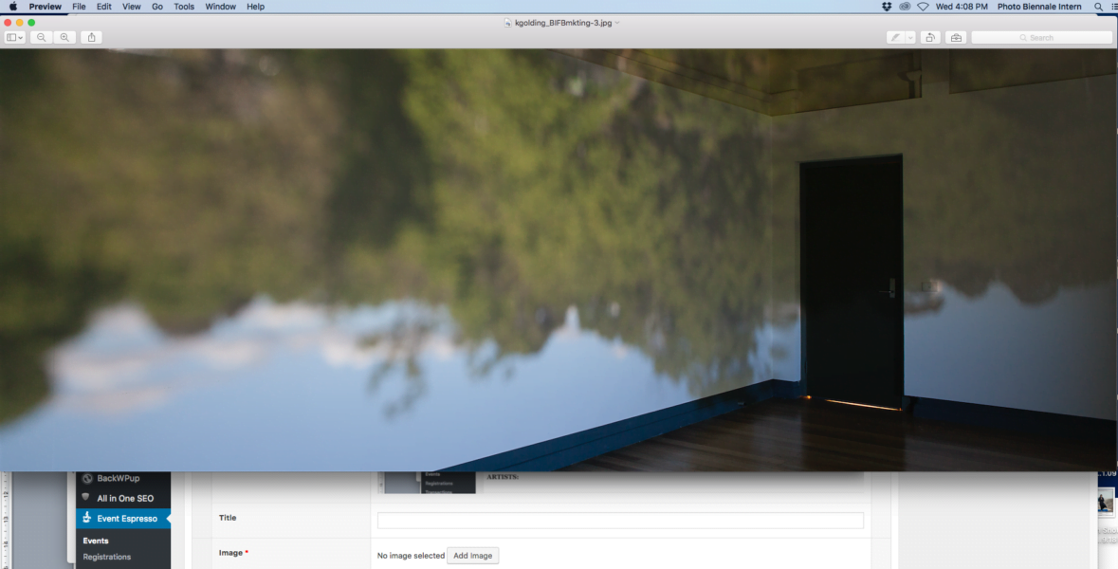Open Spotlight search magnifier in menu bar
The height and width of the screenshot is (569, 1118).
1098,7
